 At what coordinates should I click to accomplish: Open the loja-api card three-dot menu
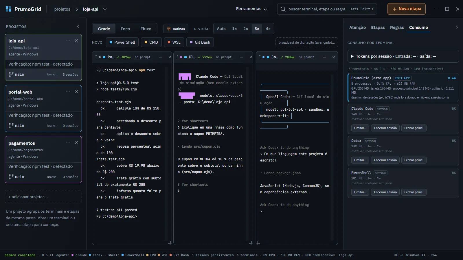click(68, 41)
